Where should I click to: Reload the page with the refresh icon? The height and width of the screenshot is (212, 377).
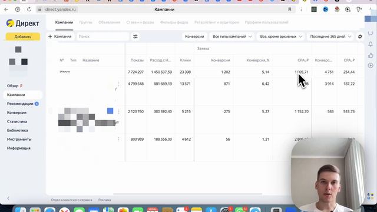pyautogui.click(x=29, y=9)
